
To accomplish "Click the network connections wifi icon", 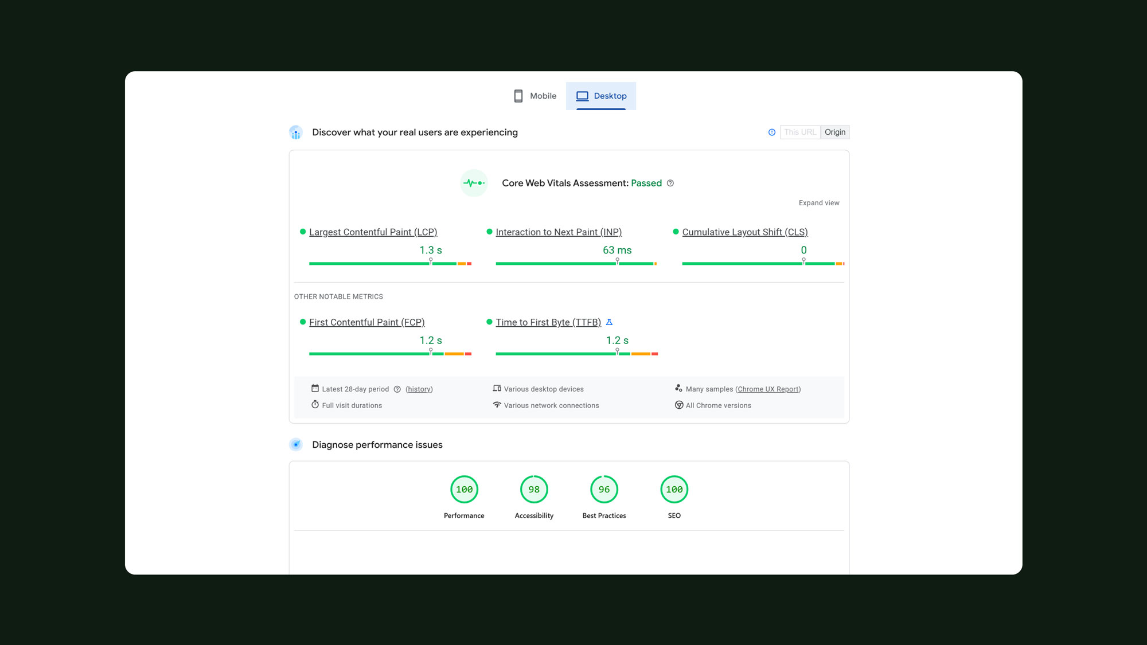I will 497,405.
